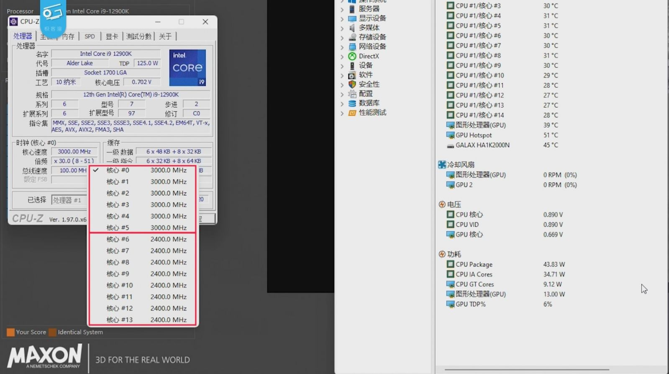Open the 测试分数 tab in CPU-Z
The height and width of the screenshot is (374, 669).
[139, 36]
